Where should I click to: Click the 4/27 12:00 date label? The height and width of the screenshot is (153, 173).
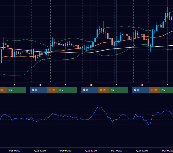coord(142,150)
